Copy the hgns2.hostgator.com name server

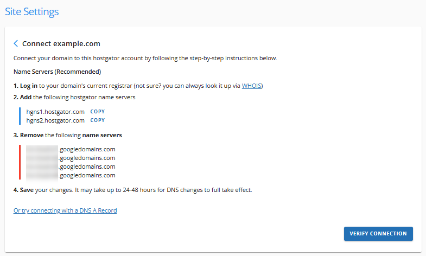98,120
